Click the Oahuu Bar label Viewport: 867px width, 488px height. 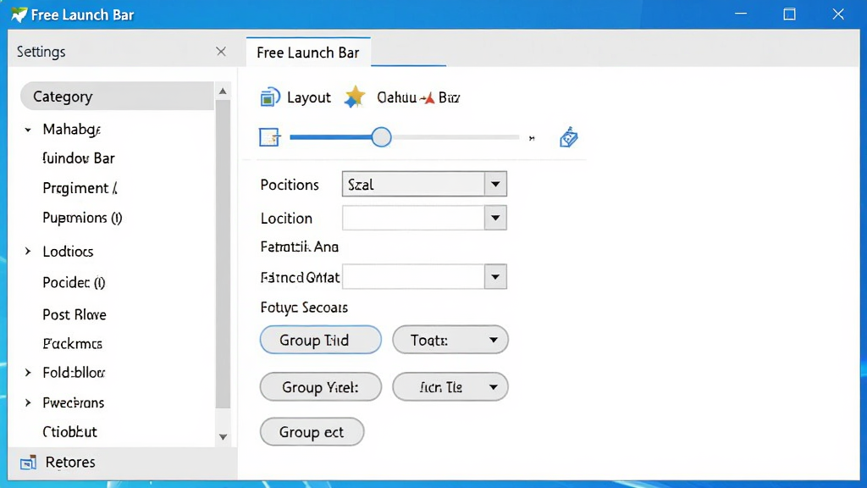tap(418, 97)
